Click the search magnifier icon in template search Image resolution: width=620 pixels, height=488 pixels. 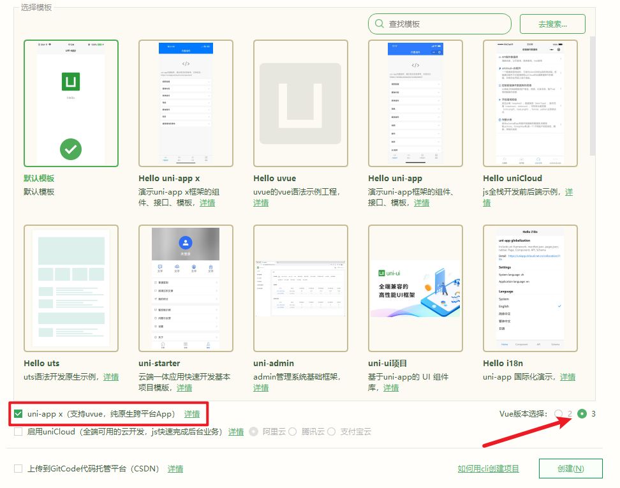point(379,24)
